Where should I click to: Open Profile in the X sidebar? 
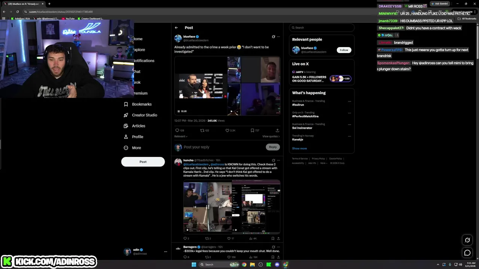click(134, 137)
